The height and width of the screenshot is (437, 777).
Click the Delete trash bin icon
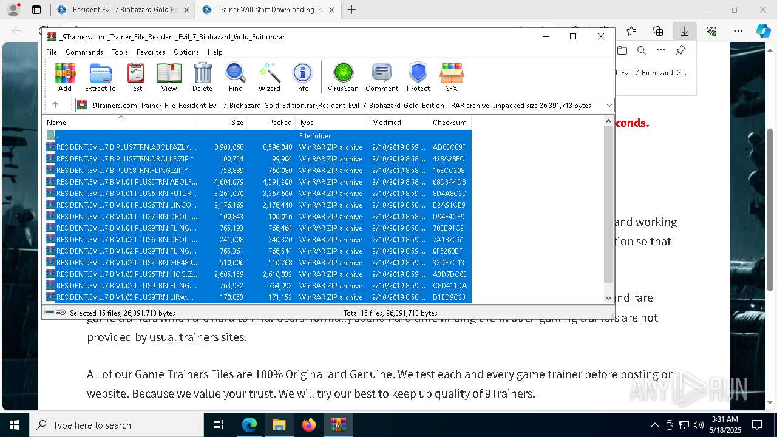click(x=202, y=77)
